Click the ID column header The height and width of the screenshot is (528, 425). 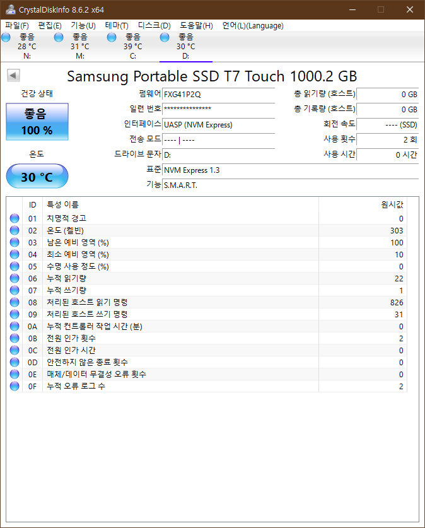pyautogui.click(x=32, y=205)
